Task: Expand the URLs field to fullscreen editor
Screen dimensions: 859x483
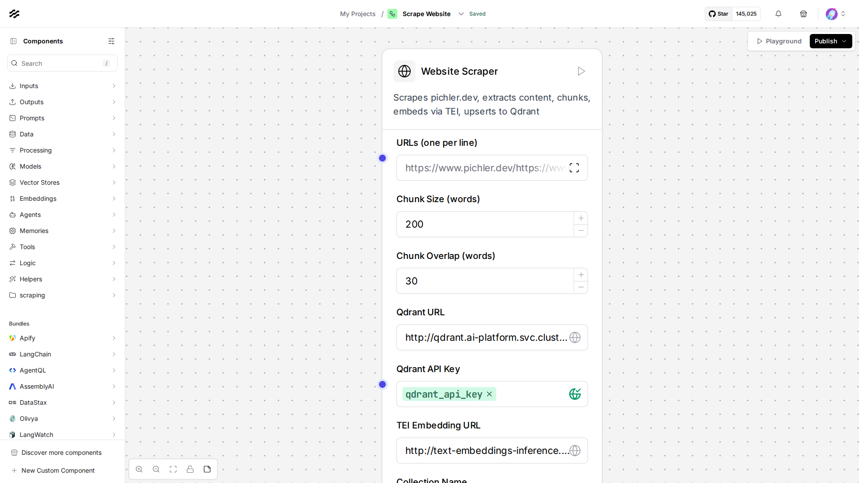Action: (574, 168)
